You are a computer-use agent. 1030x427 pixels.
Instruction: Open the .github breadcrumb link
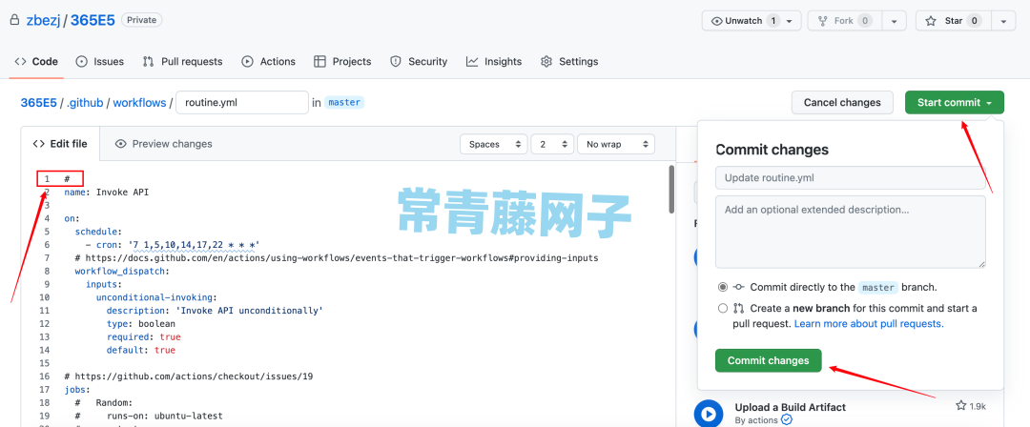click(x=85, y=103)
